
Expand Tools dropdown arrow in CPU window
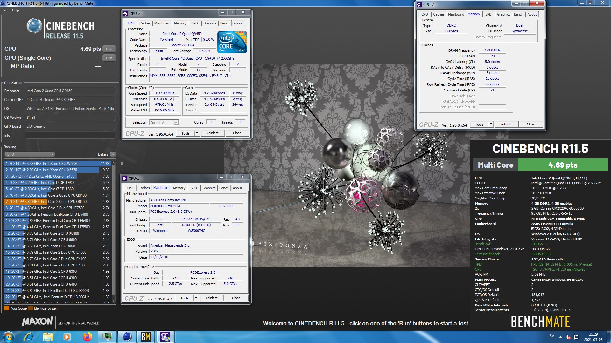coord(197,133)
